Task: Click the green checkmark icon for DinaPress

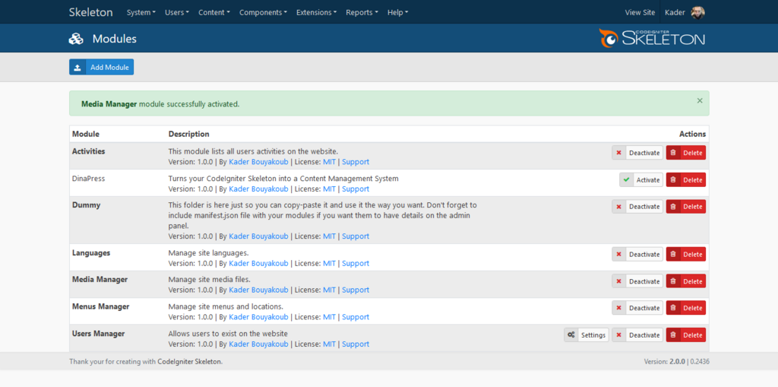Action: pyautogui.click(x=626, y=180)
